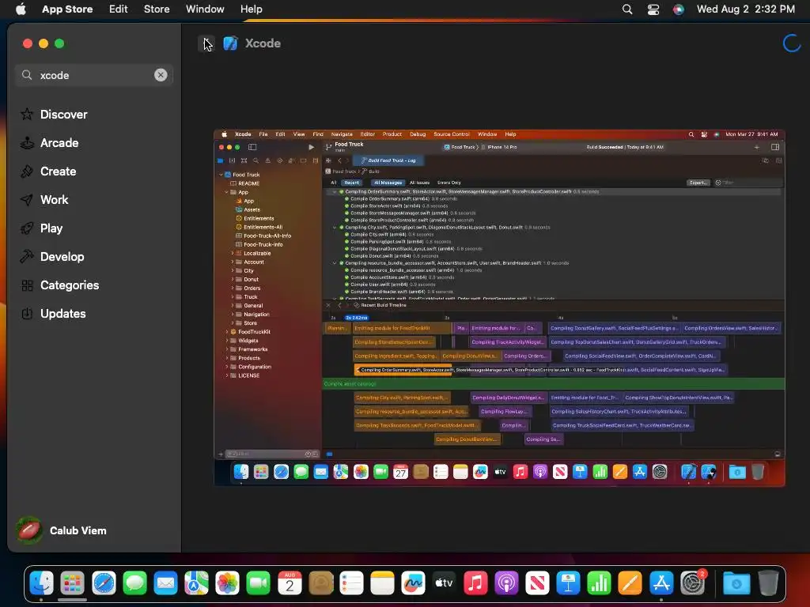Viewport: 810px width, 607px height.
Task: Open Numbers from the Dock
Action: 600,583
